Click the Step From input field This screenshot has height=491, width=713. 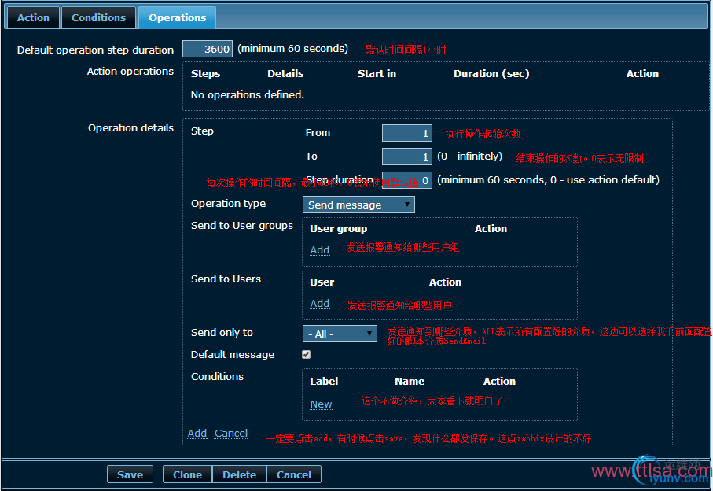pyautogui.click(x=406, y=133)
